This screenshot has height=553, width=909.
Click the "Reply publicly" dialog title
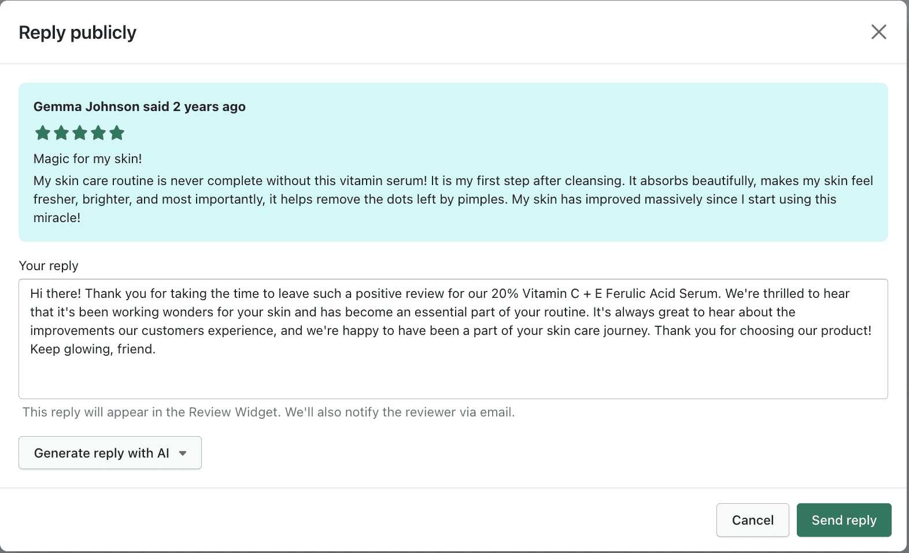coord(77,32)
